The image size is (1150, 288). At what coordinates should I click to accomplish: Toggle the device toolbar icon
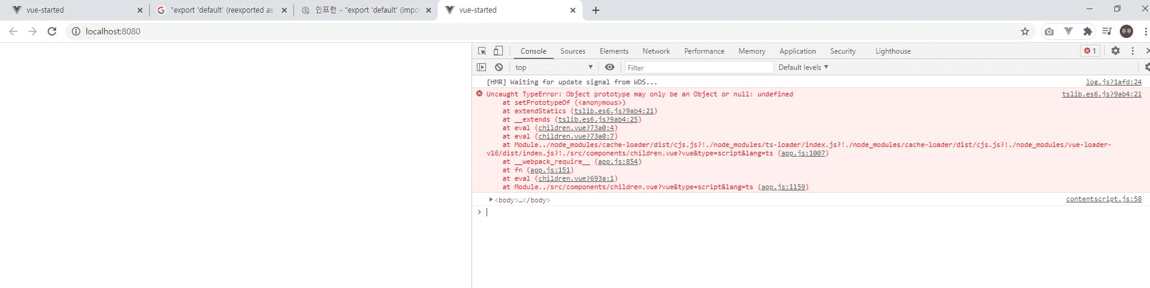pyautogui.click(x=498, y=51)
